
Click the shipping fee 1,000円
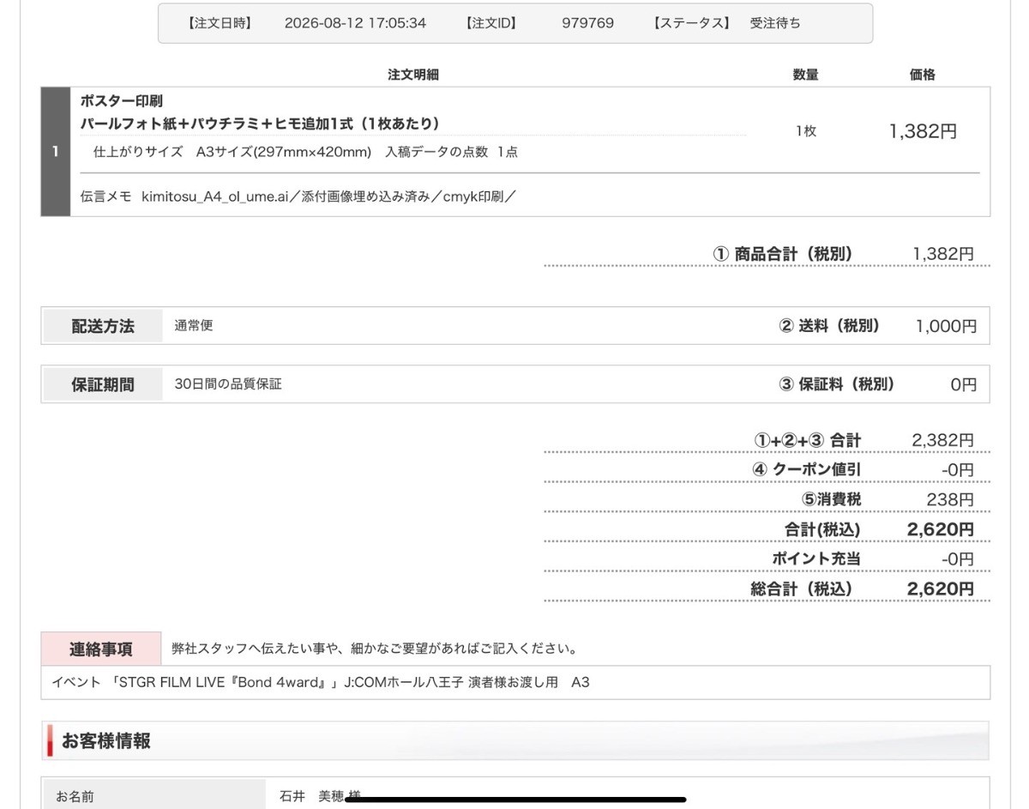946,326
